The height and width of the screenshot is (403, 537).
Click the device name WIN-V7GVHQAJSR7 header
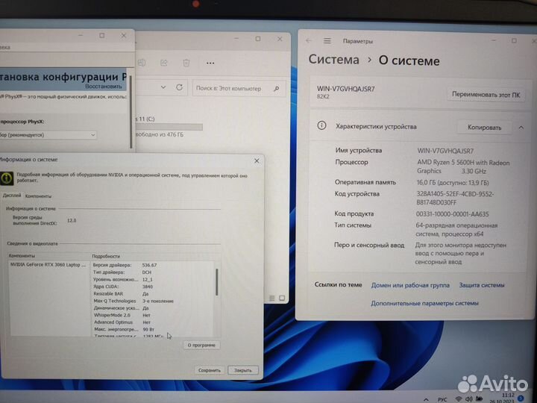(x=345, y=89)
